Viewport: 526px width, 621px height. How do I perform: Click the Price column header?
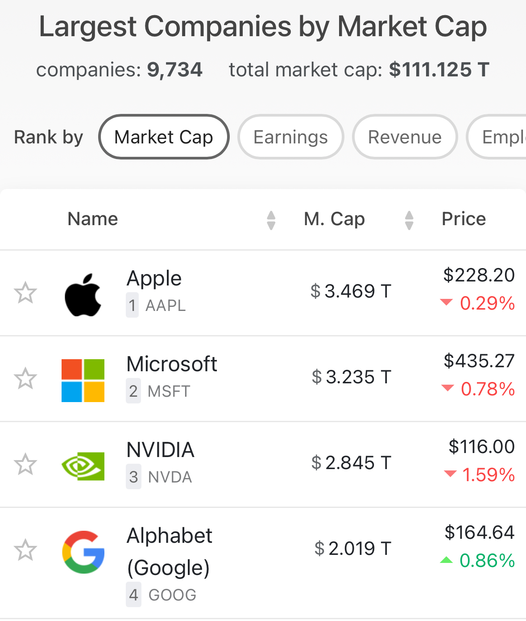point(464,219)
